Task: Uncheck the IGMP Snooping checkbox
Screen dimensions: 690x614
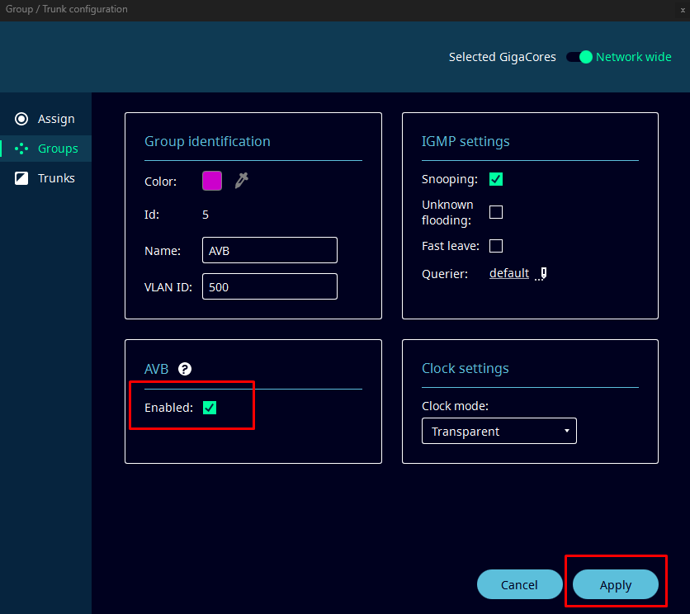Action: tap(496, 179)
